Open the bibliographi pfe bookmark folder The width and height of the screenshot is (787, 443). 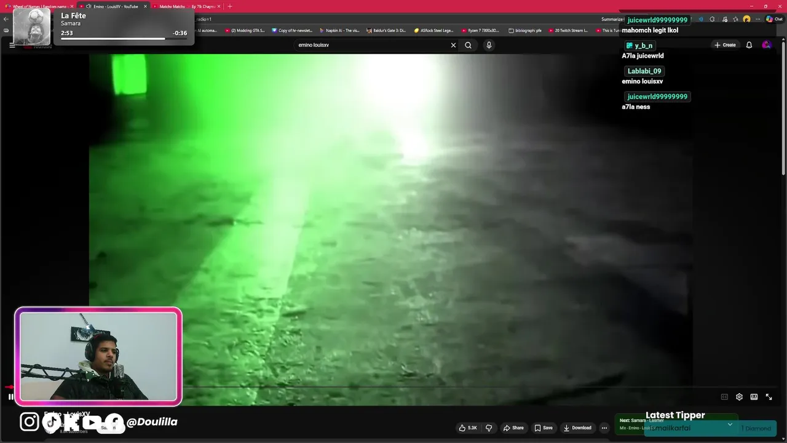(x=525, y=30)
